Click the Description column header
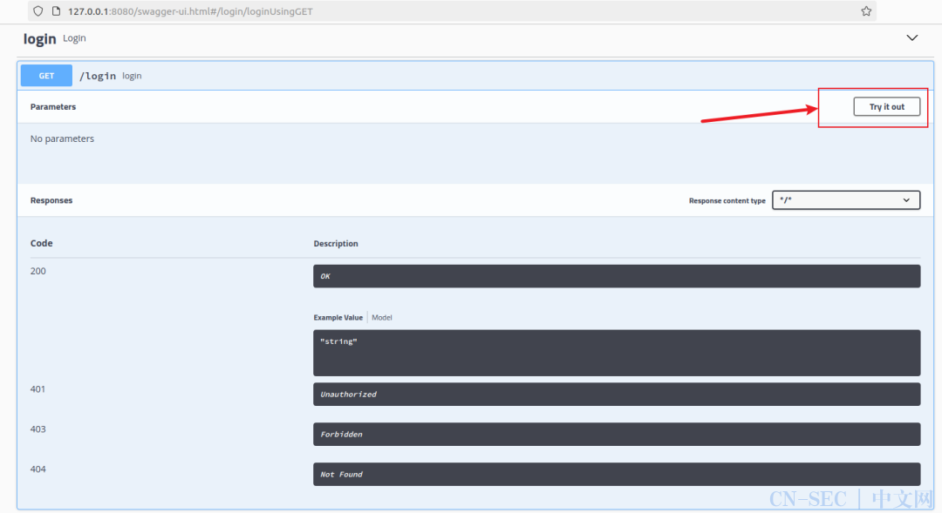This screenshot has height=513, width=942. [336, 244]
